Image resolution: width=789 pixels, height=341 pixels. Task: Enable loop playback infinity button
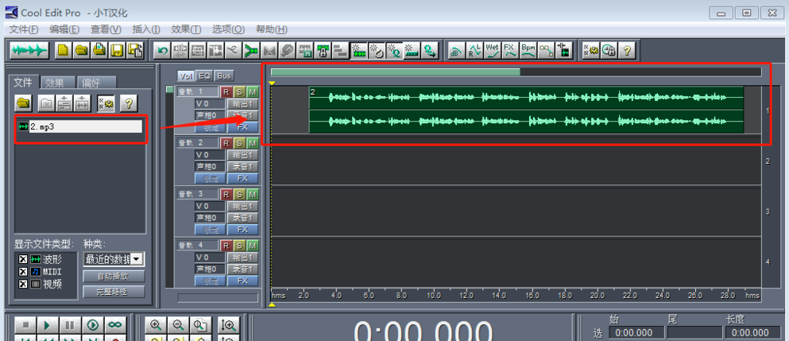pyautogui.click(x=115, y=325)
